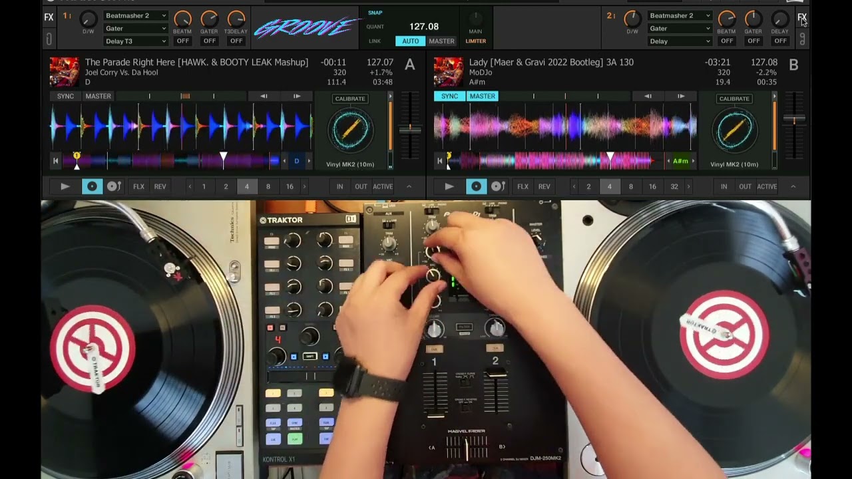This screenshot has height=479, width=852.
Task: Toggle FX unit 2 BEATM OFF button
Action: click(x=727, y=41)
